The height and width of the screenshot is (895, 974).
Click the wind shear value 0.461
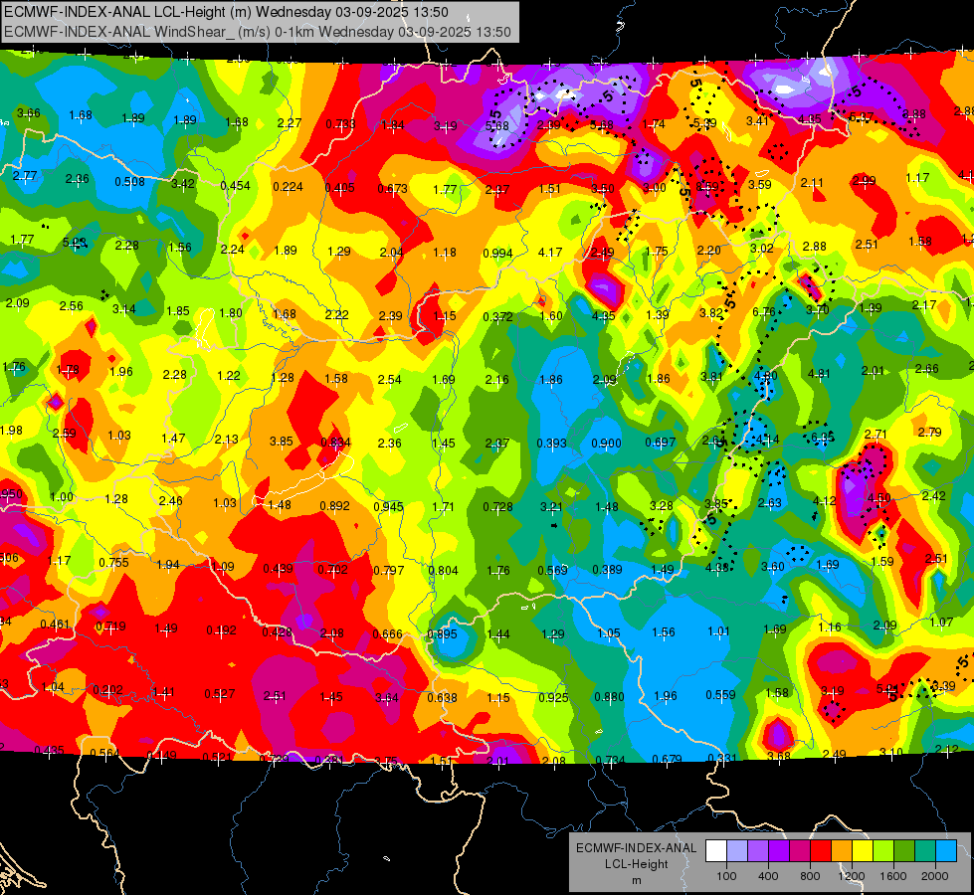point(56,624)
